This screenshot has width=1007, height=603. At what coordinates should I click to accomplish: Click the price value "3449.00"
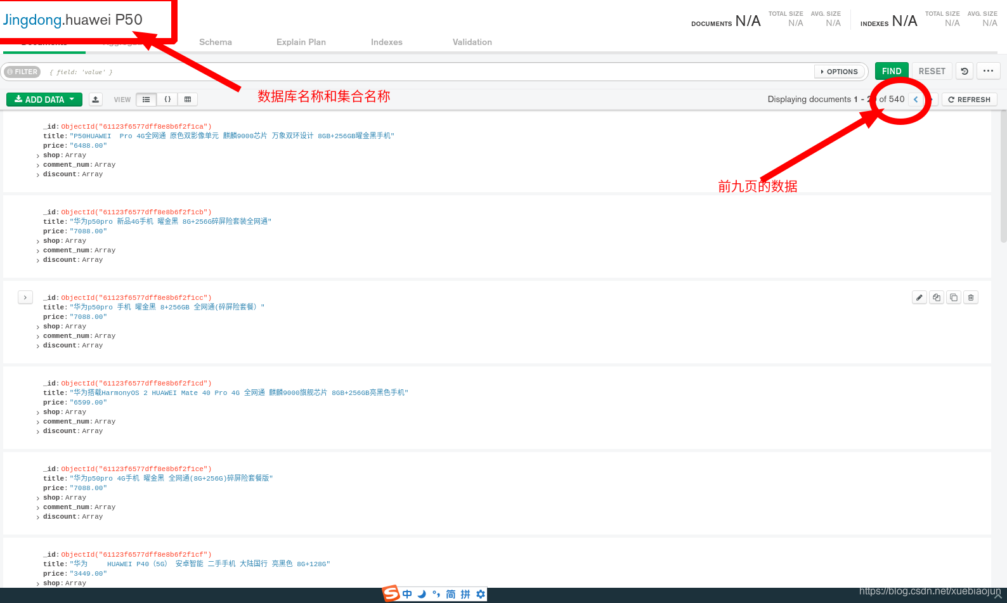(x=88, y=574)
